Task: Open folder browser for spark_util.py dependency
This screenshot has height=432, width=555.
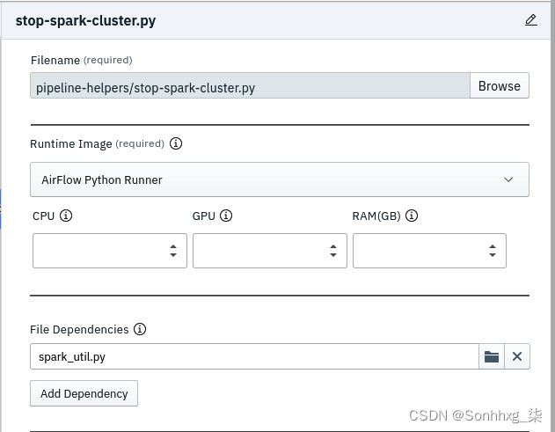Action: pos(492,356)
